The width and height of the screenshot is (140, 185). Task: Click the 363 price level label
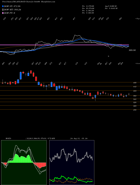pyautogui.click(x=135, y=96)
